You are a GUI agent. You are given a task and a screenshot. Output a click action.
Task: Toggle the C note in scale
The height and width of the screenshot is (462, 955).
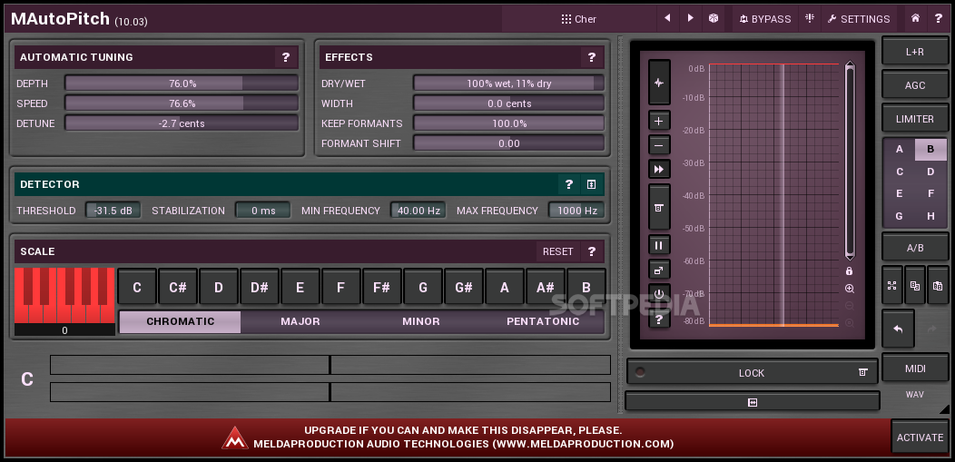click(x=137, y=287)
